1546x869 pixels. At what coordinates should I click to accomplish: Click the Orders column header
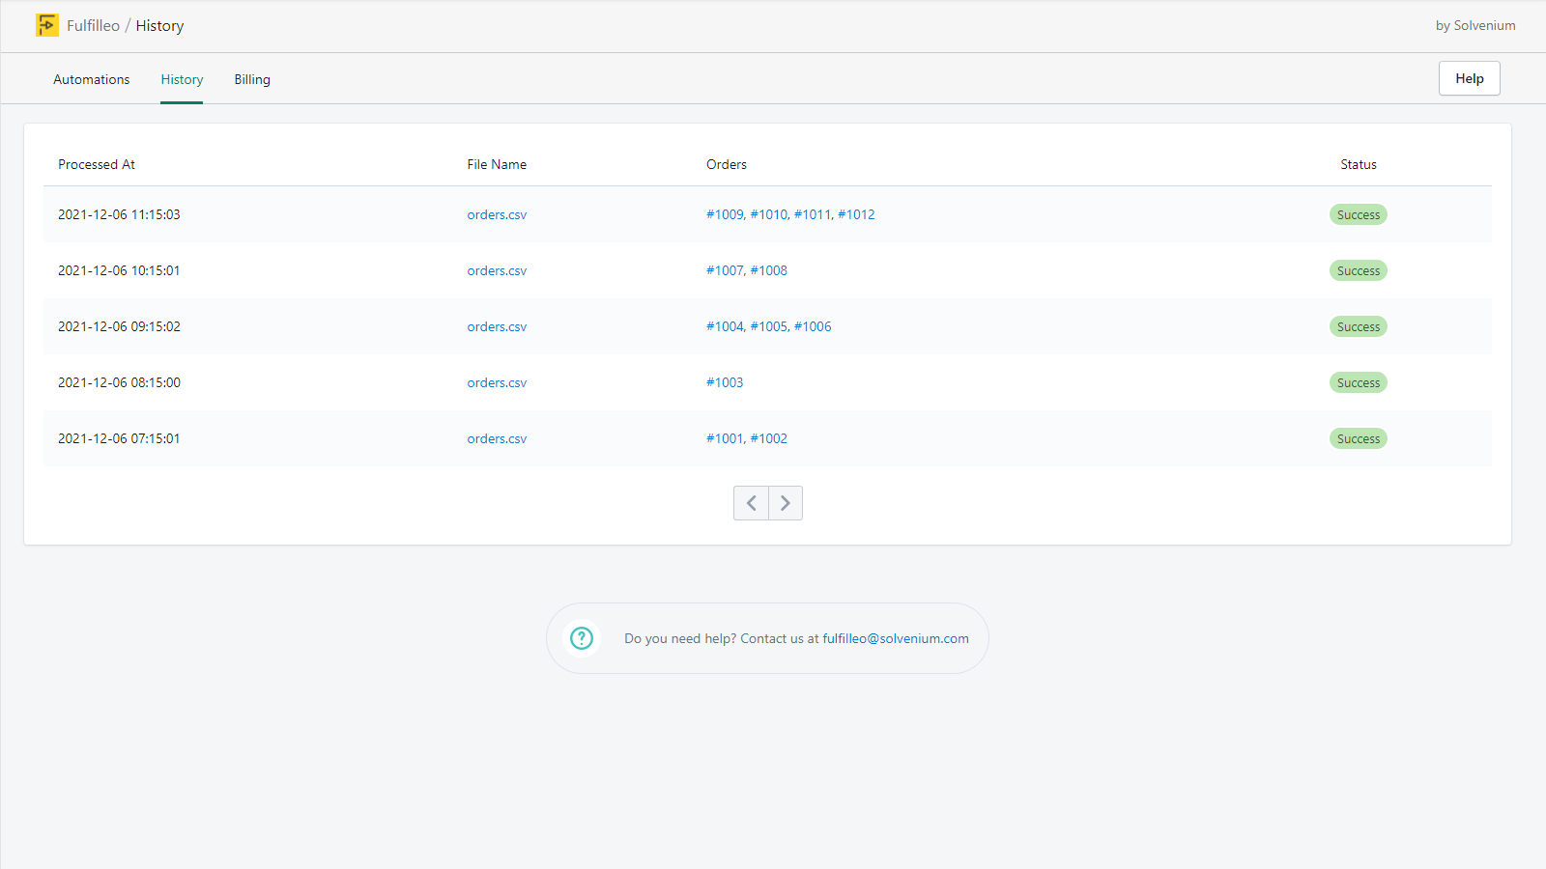[727, 164]
